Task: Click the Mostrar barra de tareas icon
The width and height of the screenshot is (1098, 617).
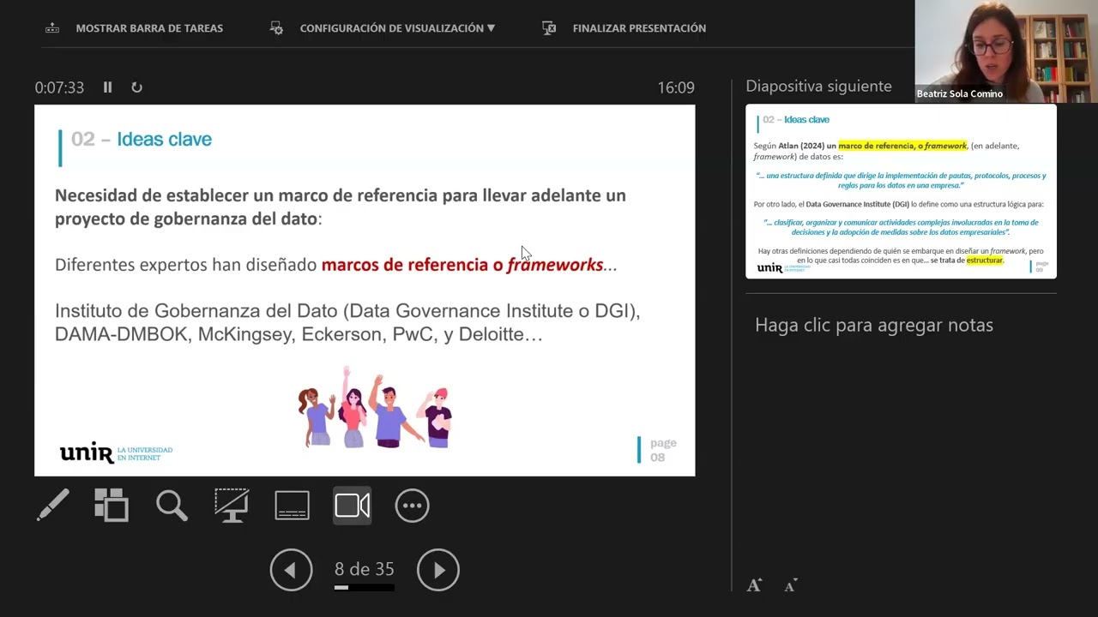Action: click(52, 28)
